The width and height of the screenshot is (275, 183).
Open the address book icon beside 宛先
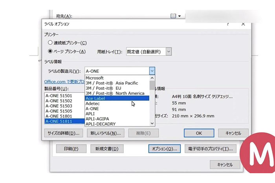coord(173,16)
